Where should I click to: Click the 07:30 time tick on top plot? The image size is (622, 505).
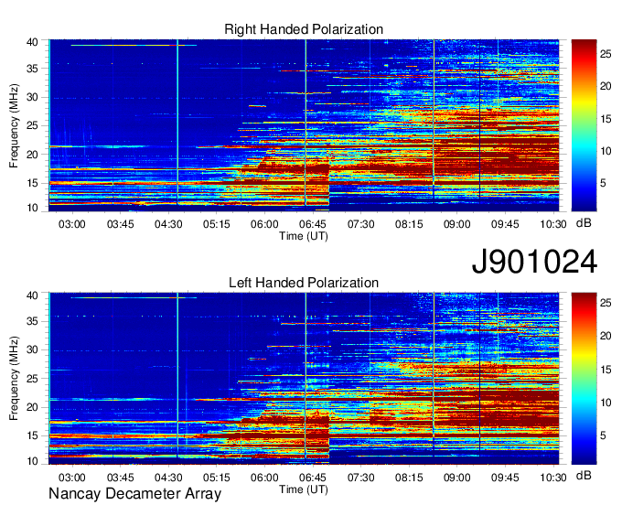click(x=360, y=224)
